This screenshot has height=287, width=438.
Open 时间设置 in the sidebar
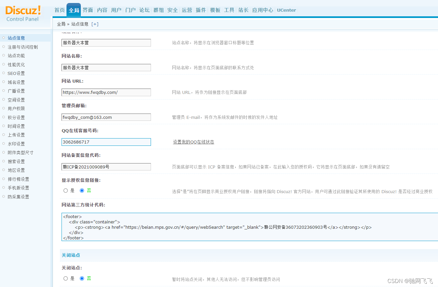pyautogui.click(x=16, y=126)
